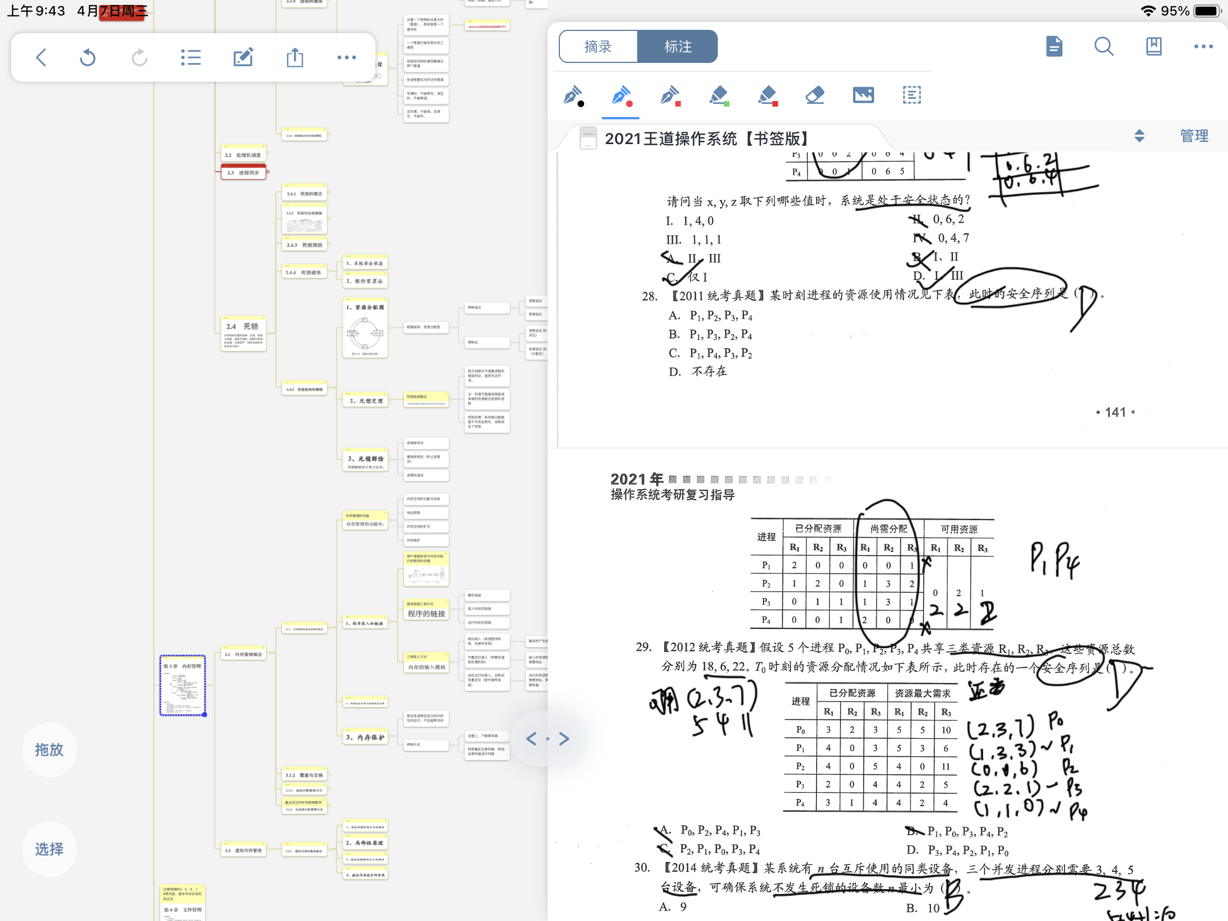Select the 标注 tab

[678, 46]
